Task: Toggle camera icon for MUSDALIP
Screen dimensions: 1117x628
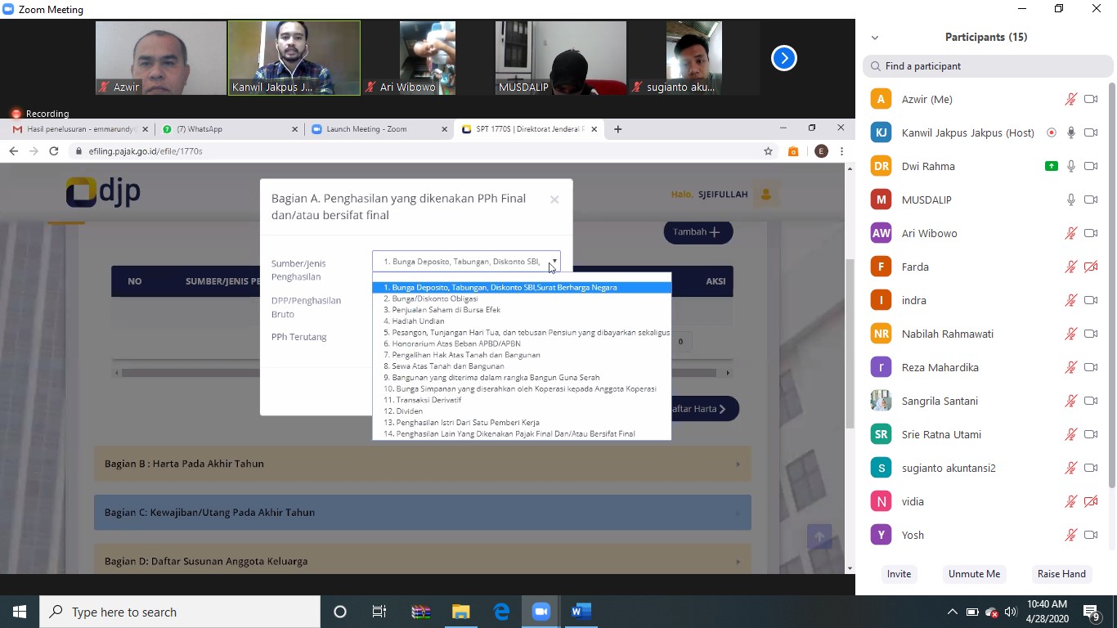Action: 1091,200
